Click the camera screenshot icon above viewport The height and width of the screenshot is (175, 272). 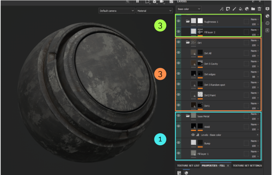tap(171, 2)
